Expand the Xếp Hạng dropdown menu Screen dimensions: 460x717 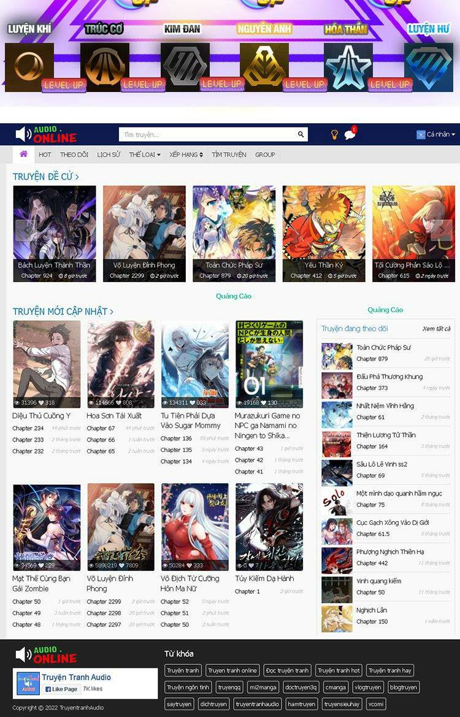(x=186, y=155)
